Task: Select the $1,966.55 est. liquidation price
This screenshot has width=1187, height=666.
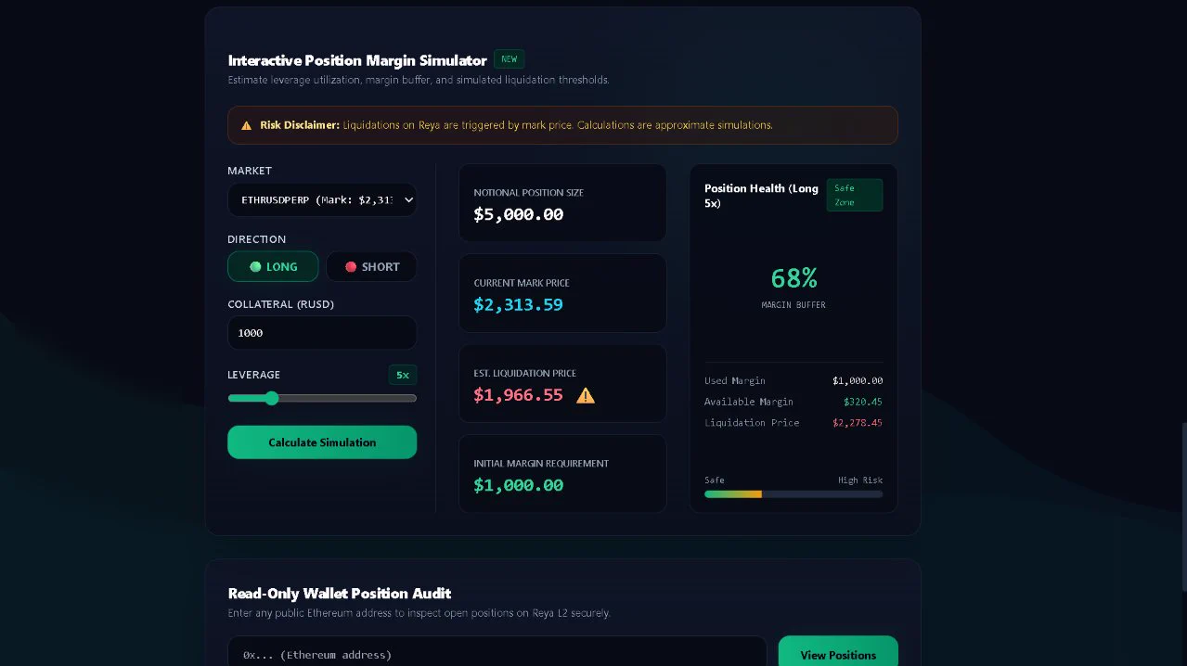Action: click(x=518, y=395)
